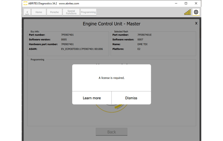The image size is (223, 141).
Task: Click the ASAM value under Ecu info
Action: (x=82, y=49)
